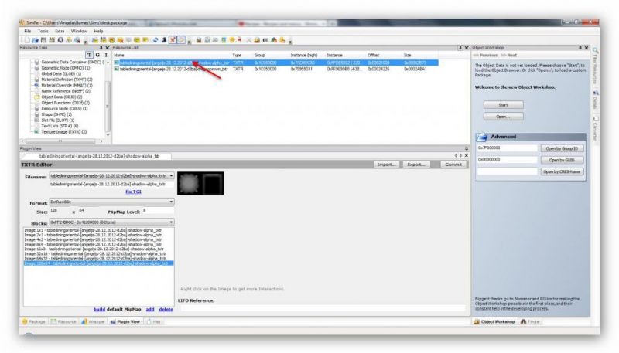Close the Object Workshop panel
619x353 pixels.
click(586, 47)
